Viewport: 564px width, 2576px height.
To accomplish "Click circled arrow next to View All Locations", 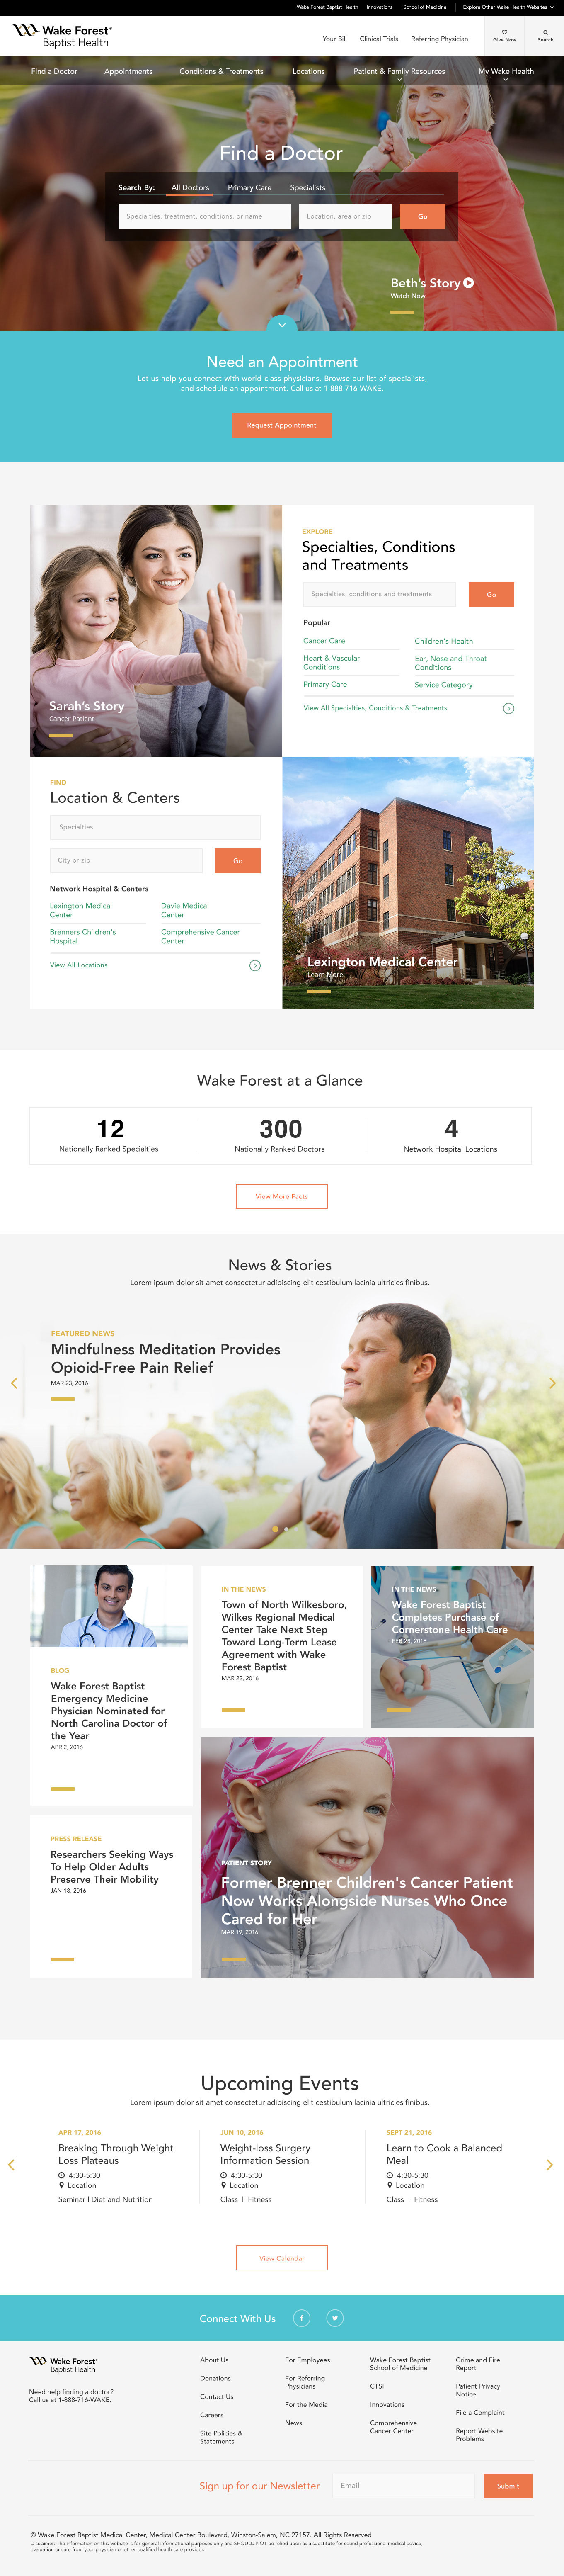I will click(255, 965).
